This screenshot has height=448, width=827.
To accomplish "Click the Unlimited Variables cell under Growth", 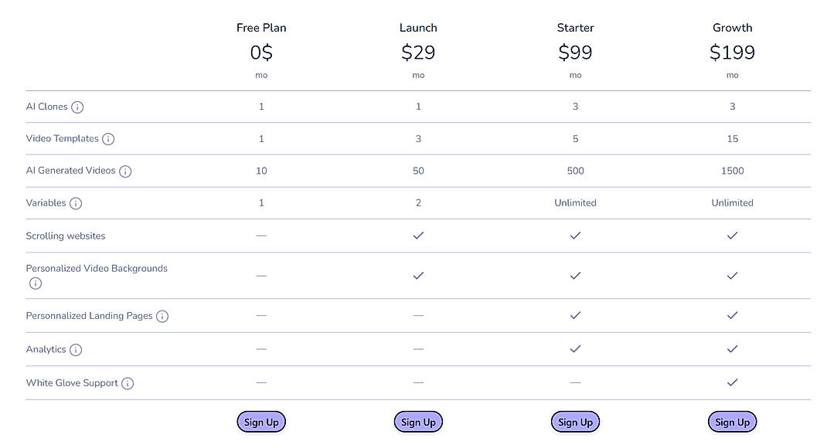I will pos(732,202).
